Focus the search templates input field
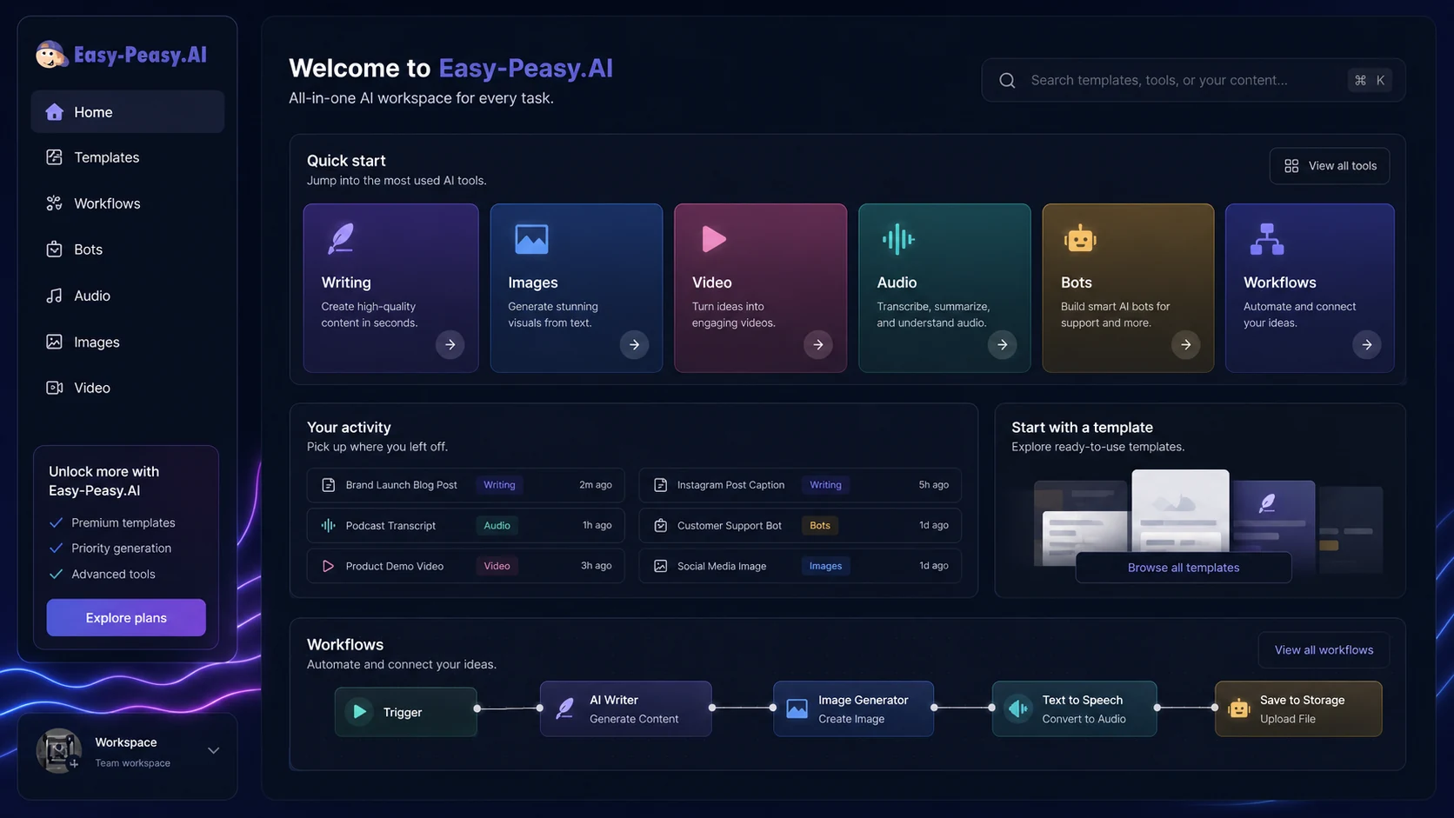The image size is (1454, 818). point(1193,80)
